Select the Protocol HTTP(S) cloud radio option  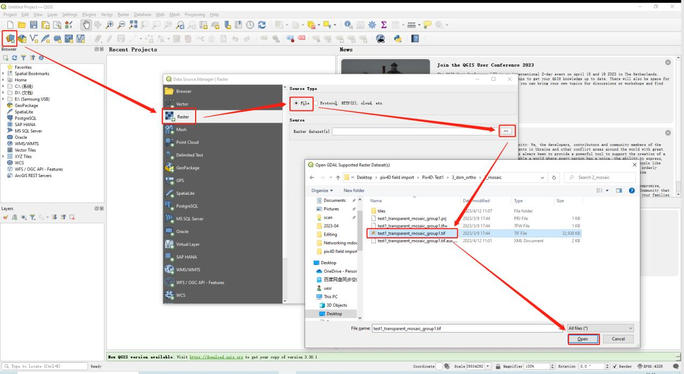click(x=317, y=103)
